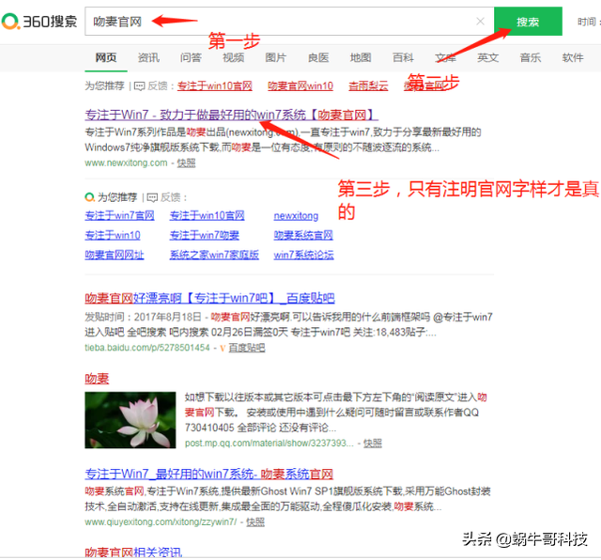
Task: Click the www.qiuyexitong.com URL
Action: point(161,522)
